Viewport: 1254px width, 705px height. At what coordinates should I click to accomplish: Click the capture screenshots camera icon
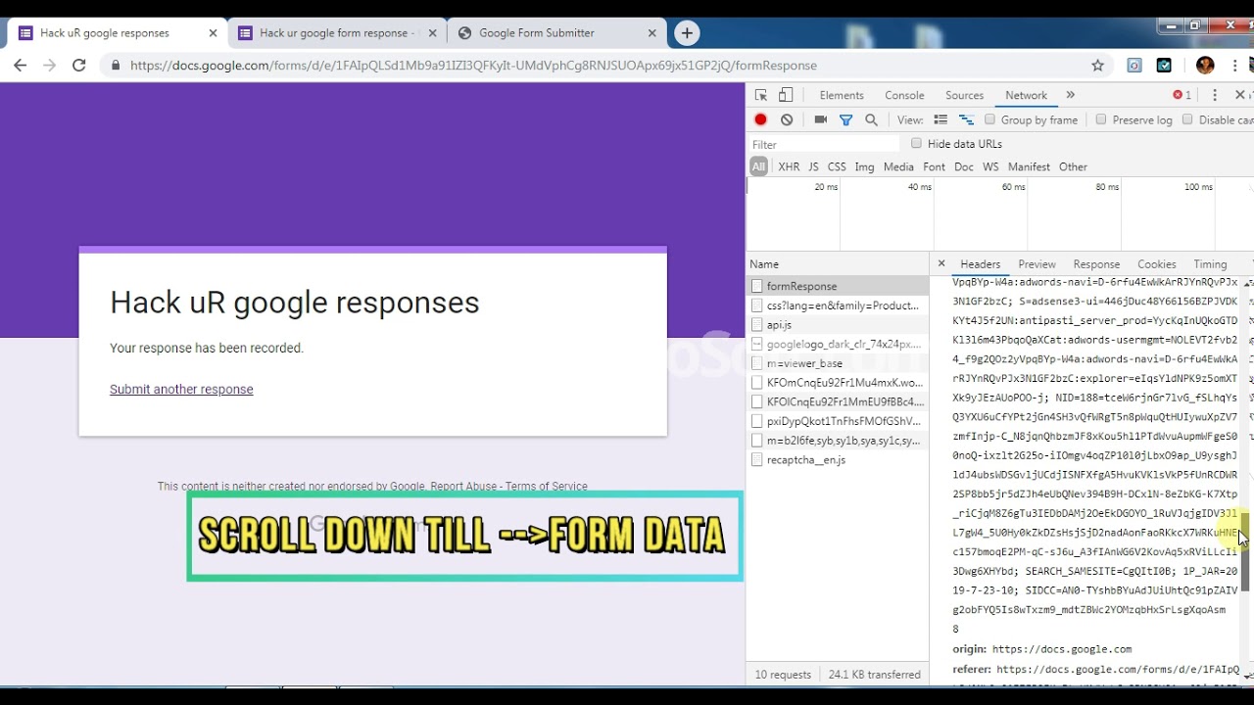click(x=821, y=119)
